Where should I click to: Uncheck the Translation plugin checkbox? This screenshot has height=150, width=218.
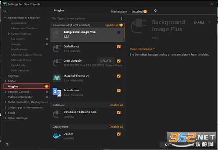point(119,90)
